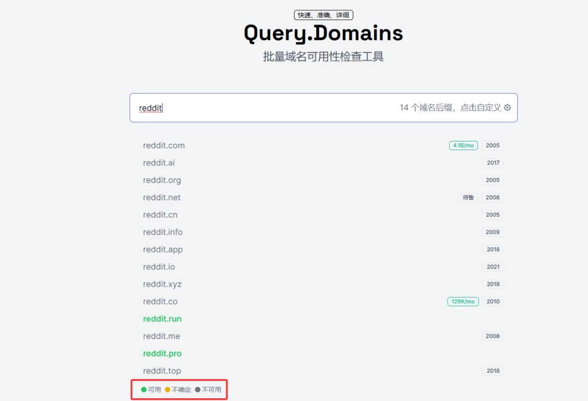
Task: Choose the available reddit.pro domain
Action: point(162,354)
